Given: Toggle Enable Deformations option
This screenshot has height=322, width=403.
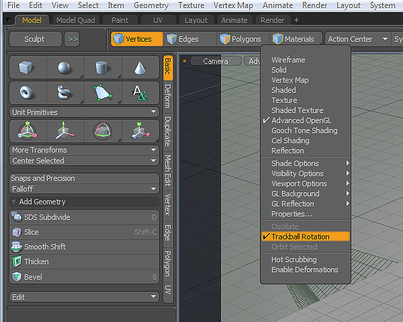Looking at the screenshot, I should pyautogui.click(x=306, y=270).
